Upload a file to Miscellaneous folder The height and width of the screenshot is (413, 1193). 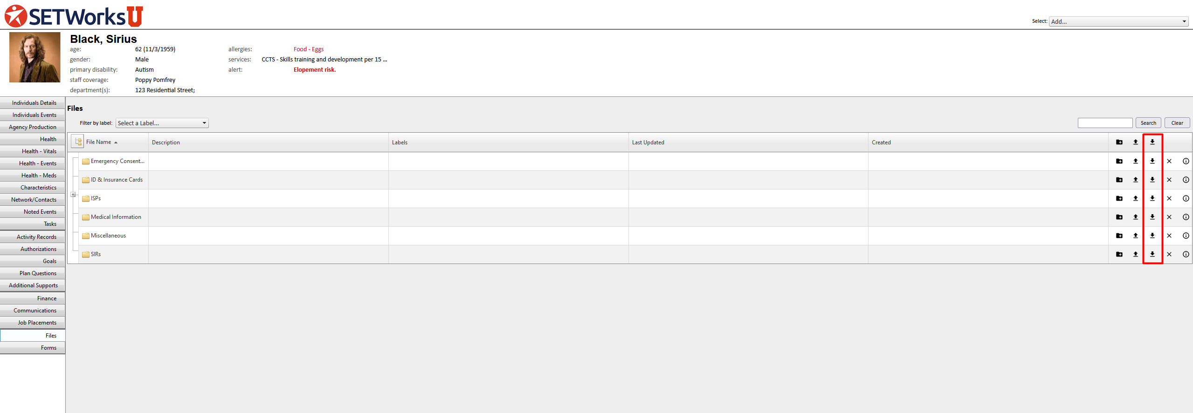click(1135, 236)
